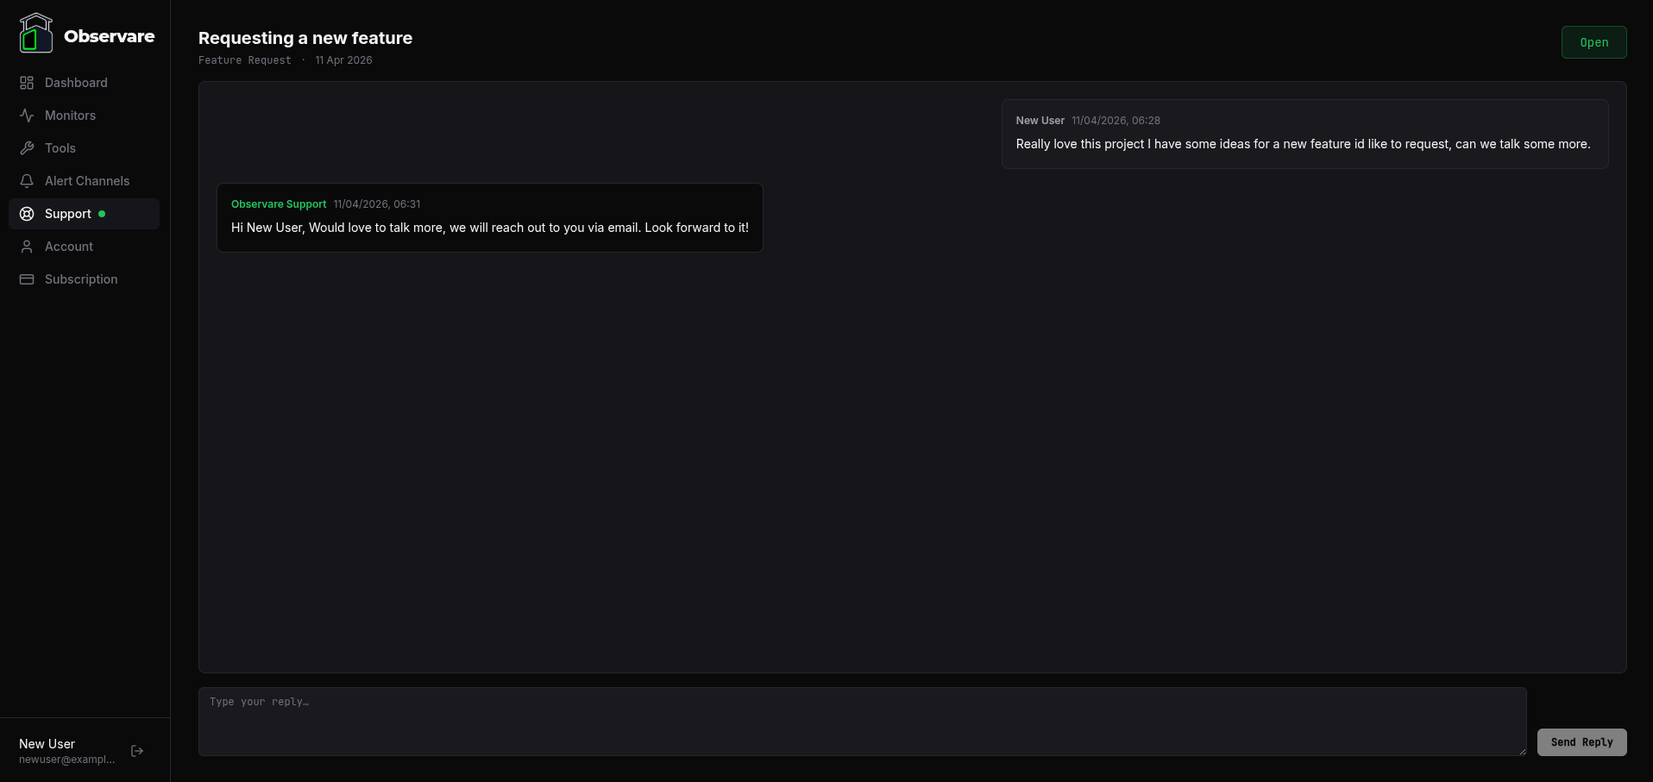Click the truncated newuser@exampl... email
Screen dimensions: 1653x782
click(x=65, y=760)
